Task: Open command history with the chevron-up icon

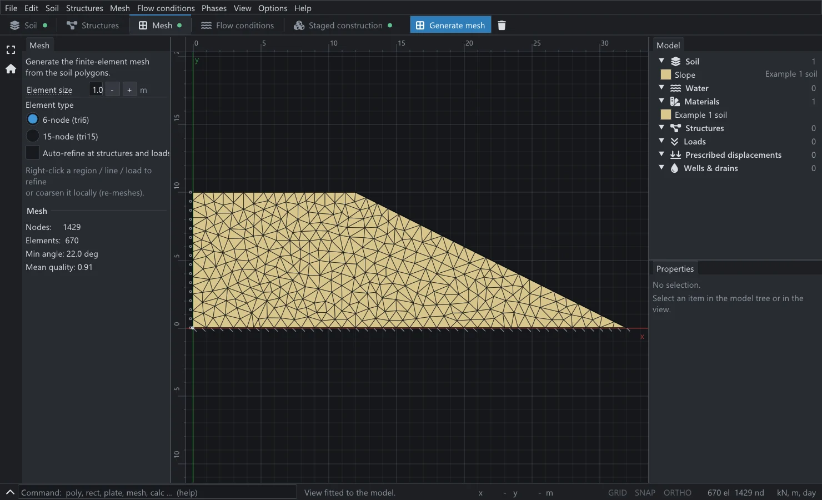Action: click(x=10, y=492)
